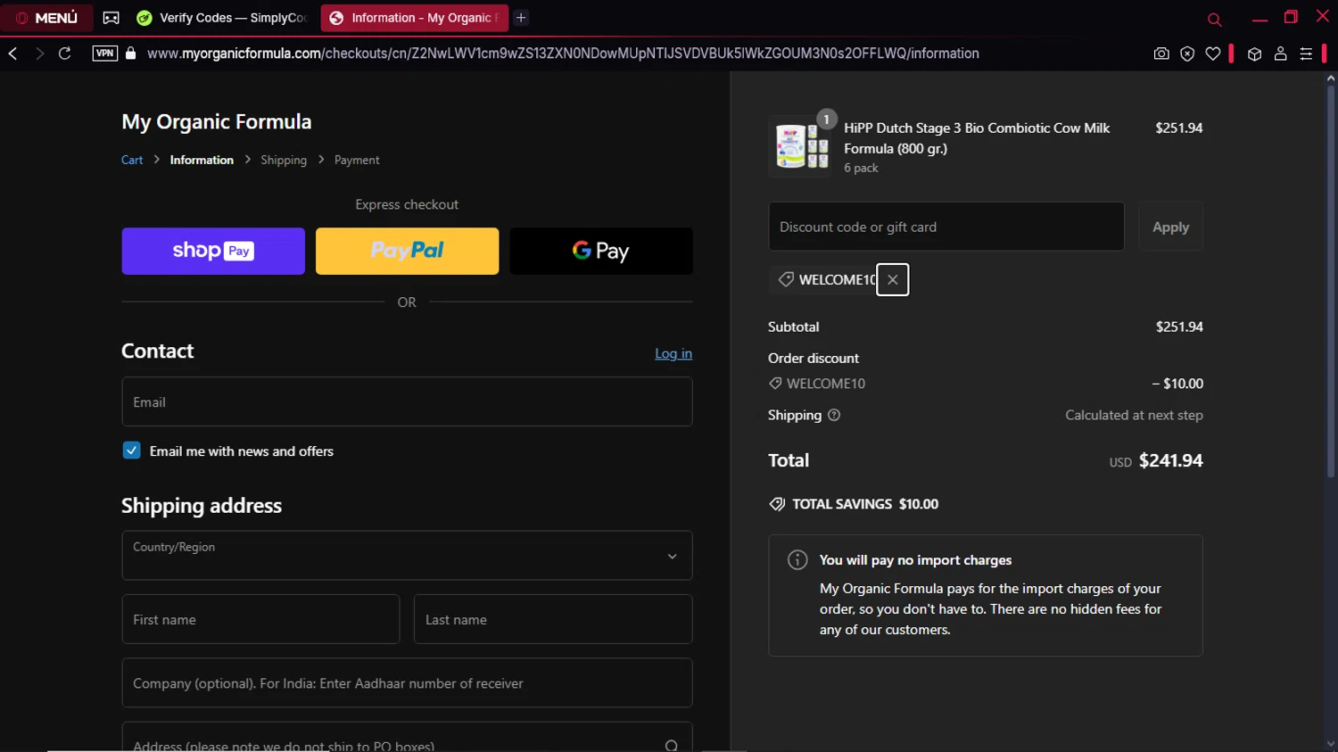1338x752 pixels.
Task: Toggle the VPN badge
Action: [105, 54]
